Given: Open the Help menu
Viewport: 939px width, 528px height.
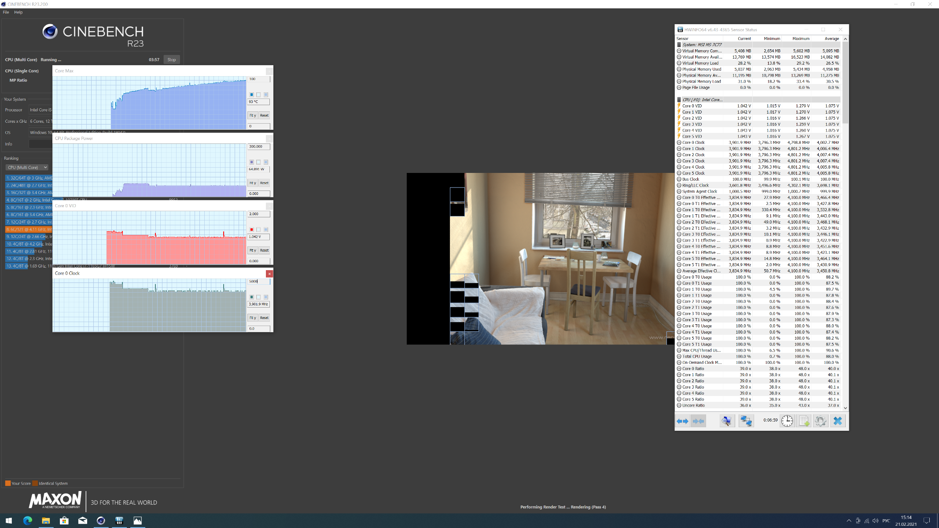Looking at the screenshot, I should point(18,12).
